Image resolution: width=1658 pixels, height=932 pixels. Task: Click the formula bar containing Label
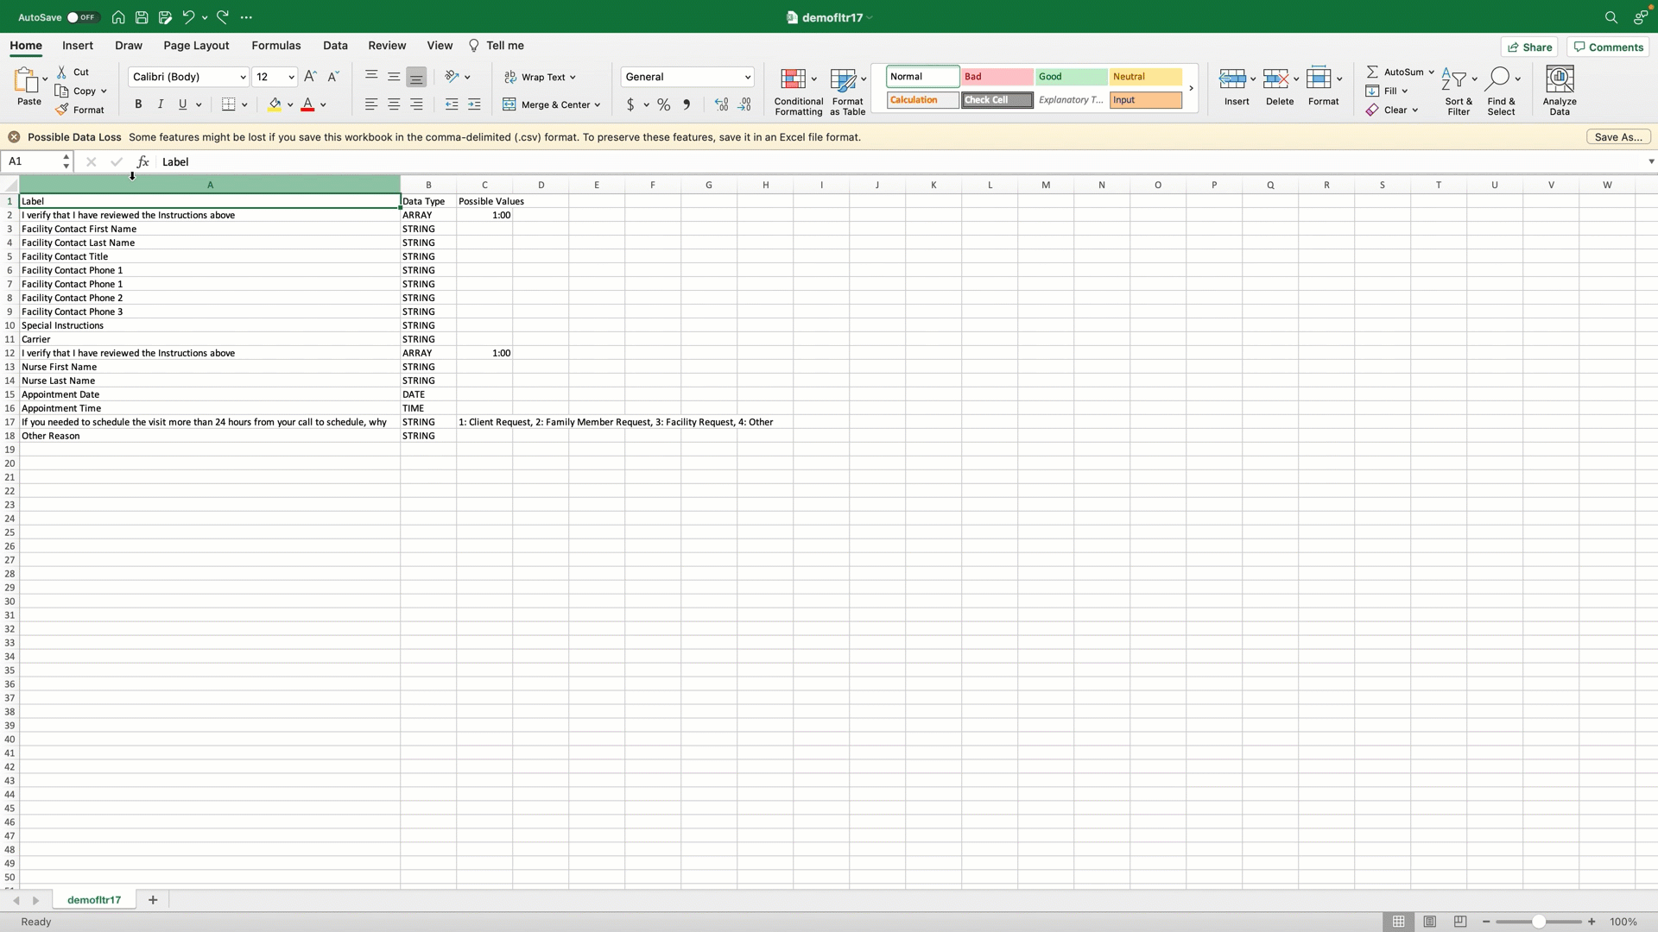point(898,161)
